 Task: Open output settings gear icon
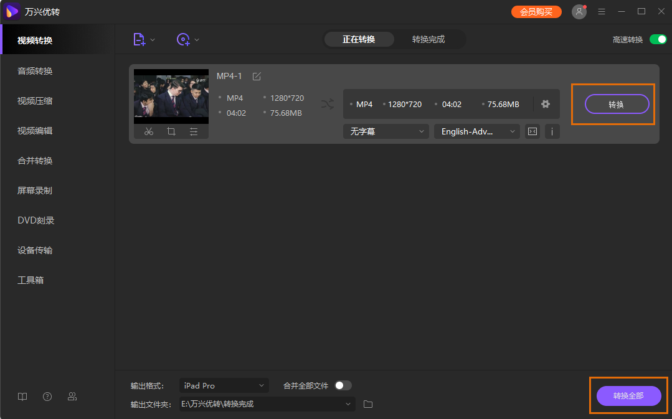tap(545, 104)
